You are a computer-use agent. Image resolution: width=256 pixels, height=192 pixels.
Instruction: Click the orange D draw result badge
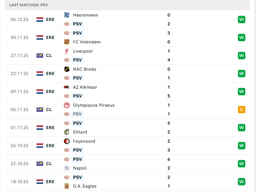242,110
